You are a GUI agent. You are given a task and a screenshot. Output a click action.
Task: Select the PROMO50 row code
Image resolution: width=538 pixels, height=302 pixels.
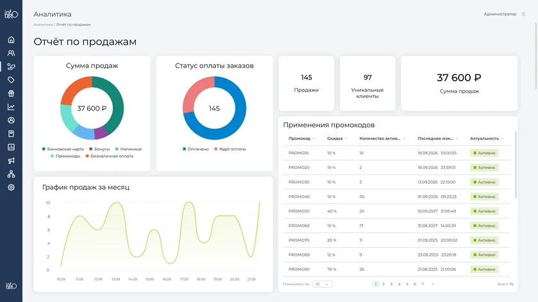299,211
